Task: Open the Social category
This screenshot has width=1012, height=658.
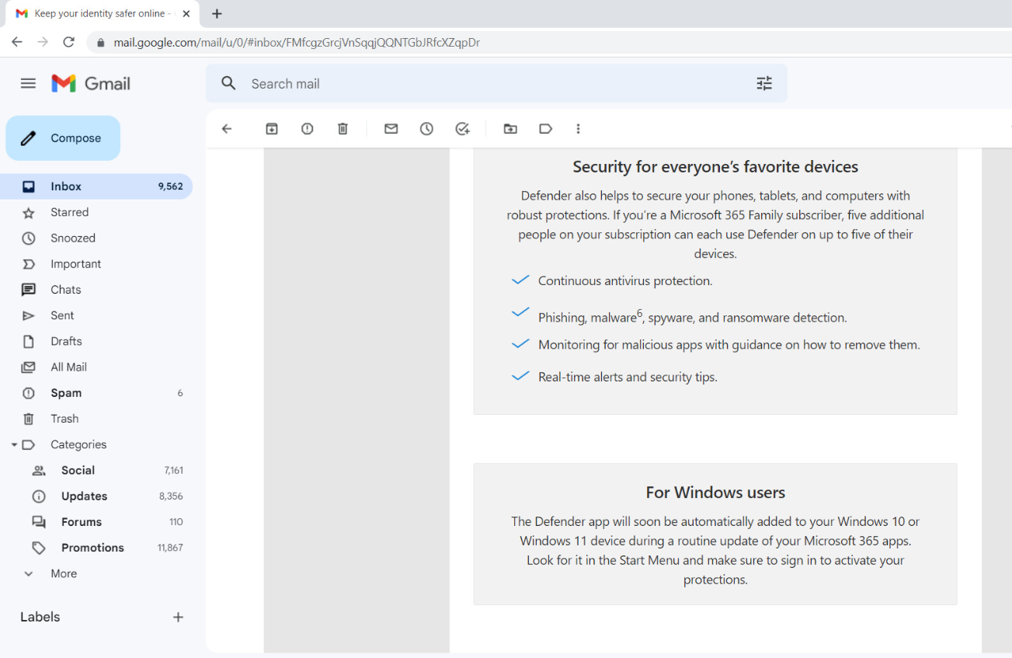Action: (96, 470)
